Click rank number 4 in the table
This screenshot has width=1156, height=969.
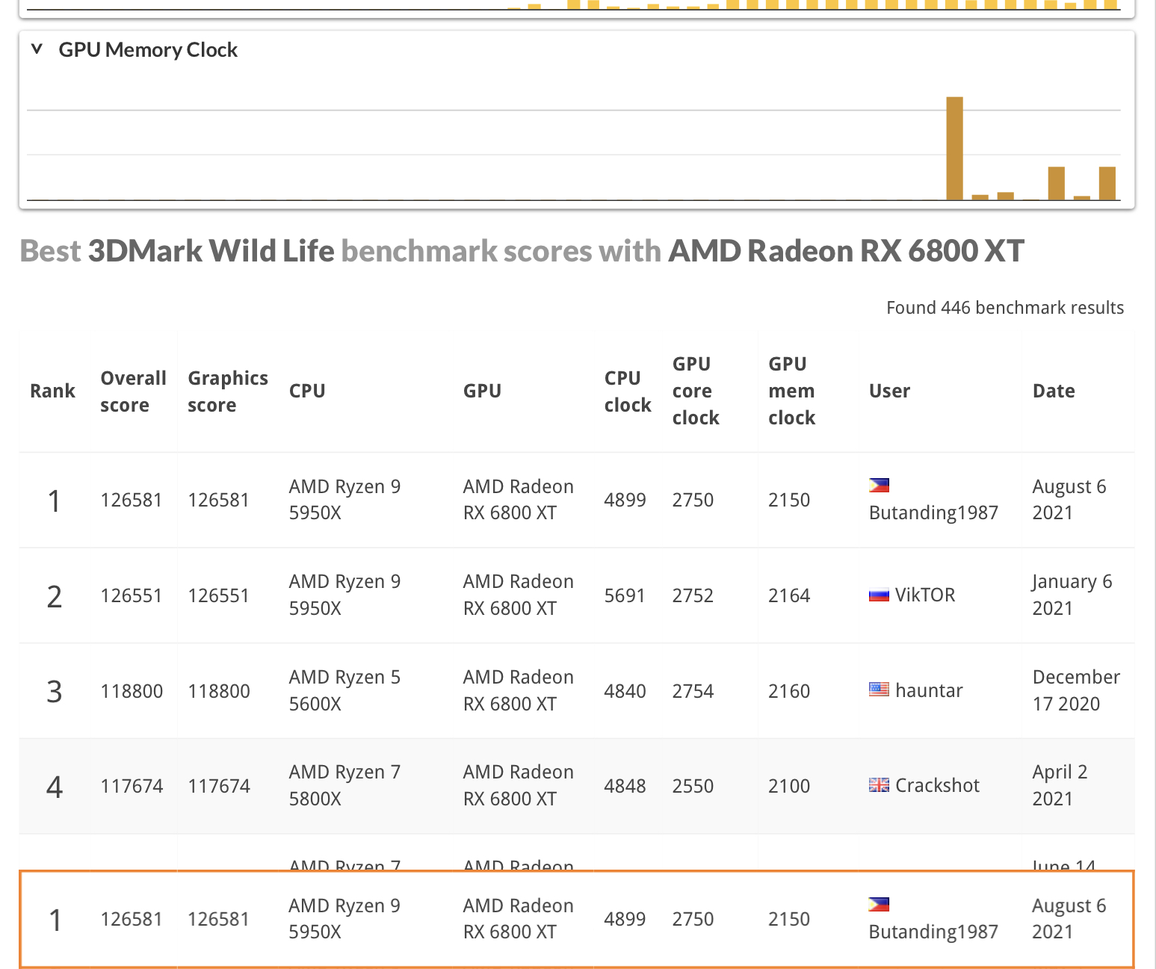(x=54, y=787)
